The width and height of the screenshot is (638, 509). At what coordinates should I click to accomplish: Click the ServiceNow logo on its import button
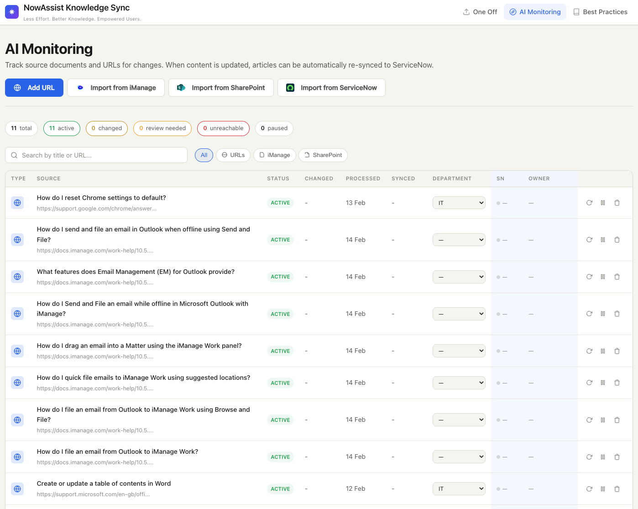(x=290, y=87)
